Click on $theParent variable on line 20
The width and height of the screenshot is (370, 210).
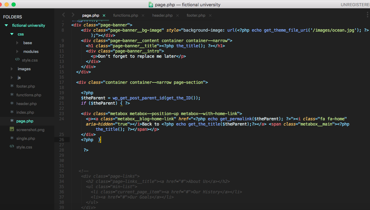[x=93, y=98]
